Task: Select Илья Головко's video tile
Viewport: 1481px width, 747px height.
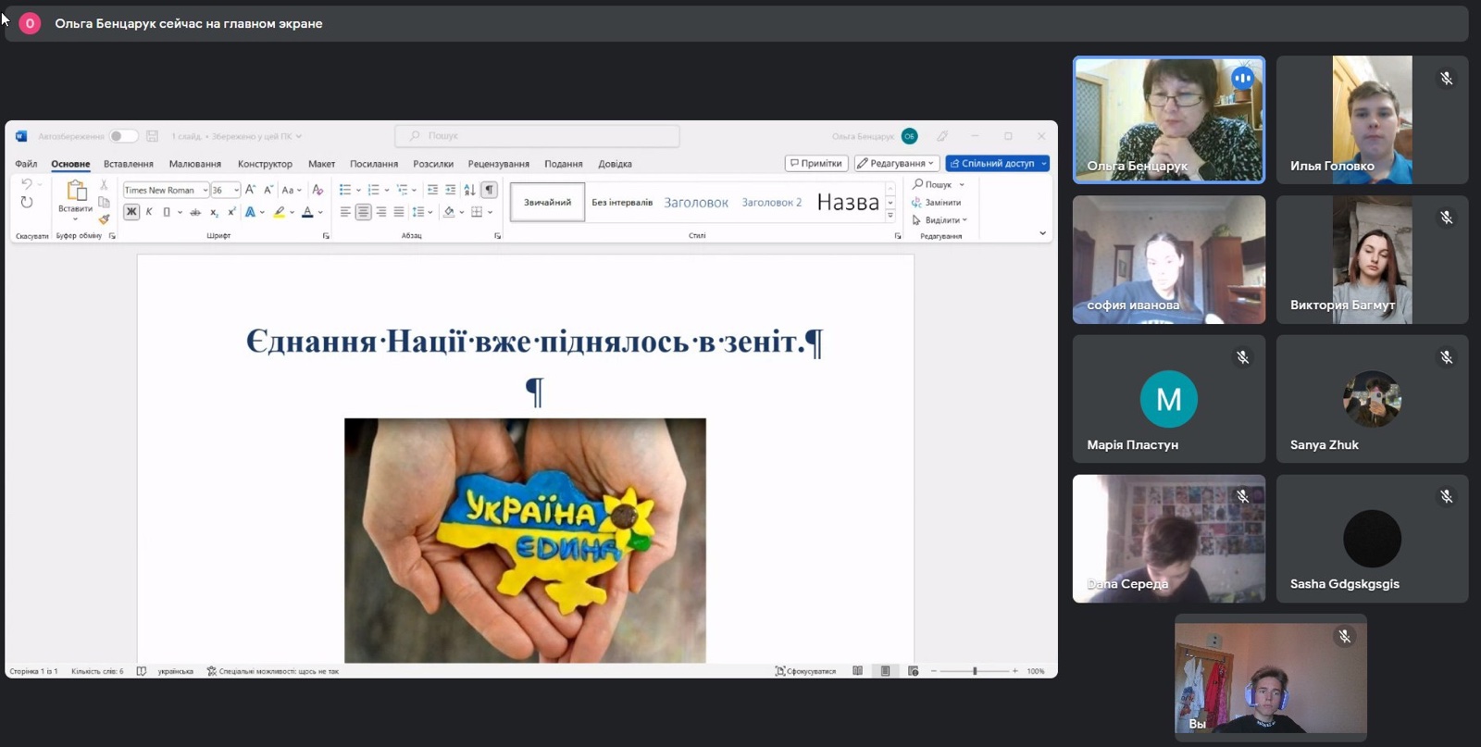Action: [1372, 119]
